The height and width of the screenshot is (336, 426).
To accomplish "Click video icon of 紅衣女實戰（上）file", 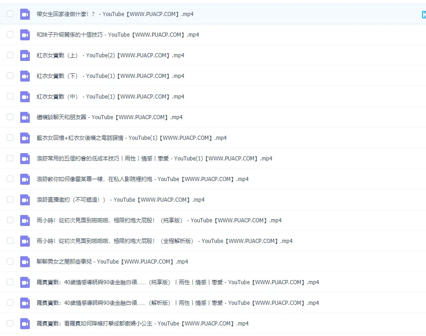I will click(x=25, y=55).
